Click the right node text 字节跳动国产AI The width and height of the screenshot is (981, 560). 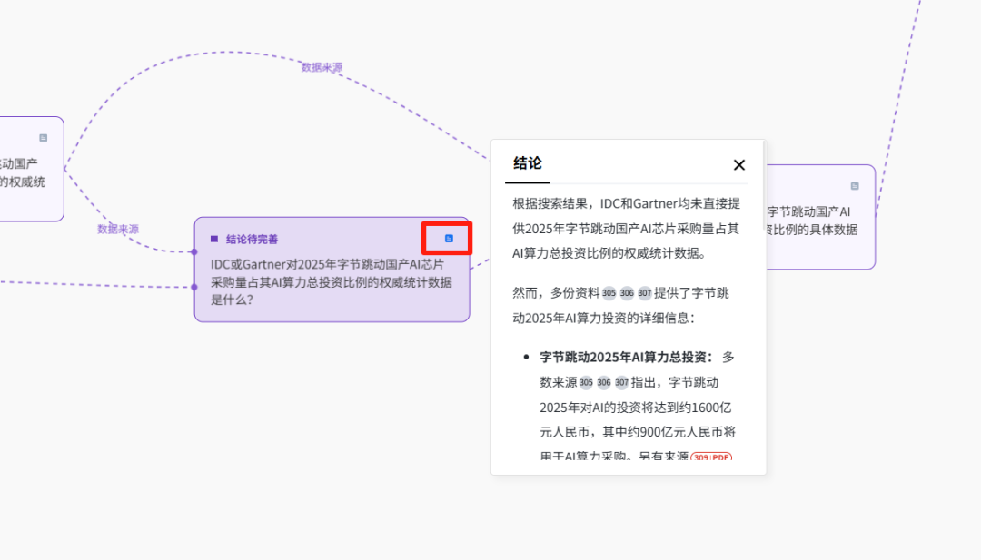click(x=809, y=211)
